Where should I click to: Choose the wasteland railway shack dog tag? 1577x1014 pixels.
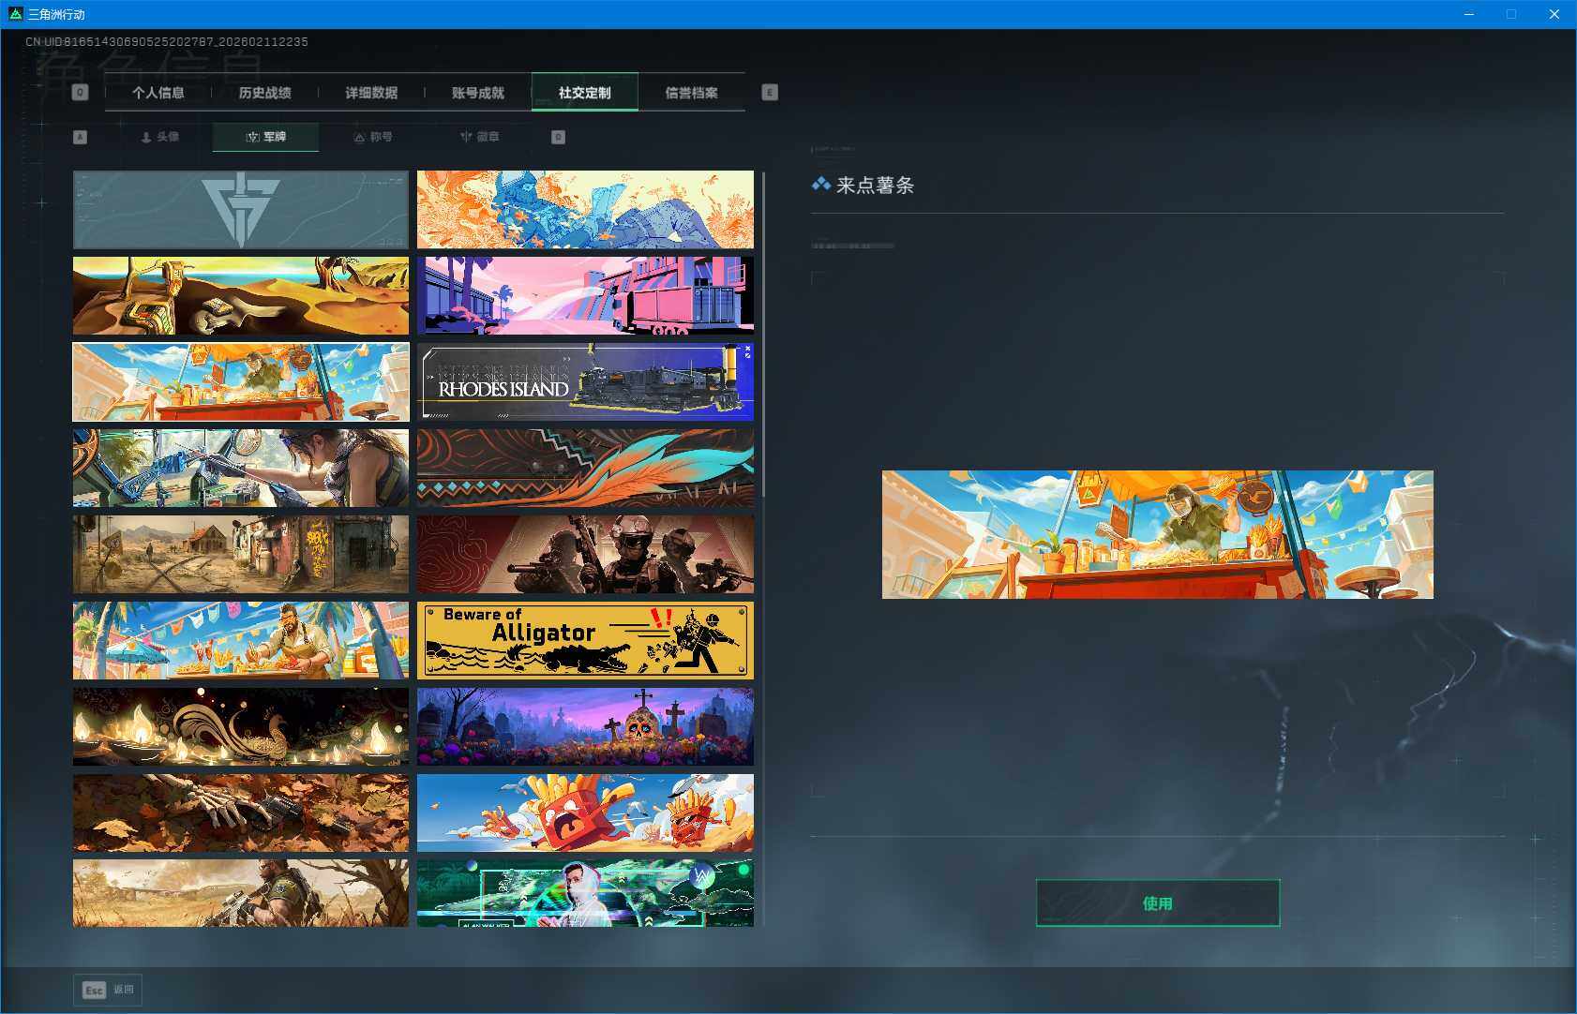click(x=241, y=555)
